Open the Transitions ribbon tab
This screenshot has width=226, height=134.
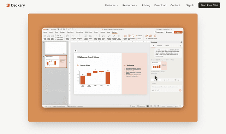70,32
